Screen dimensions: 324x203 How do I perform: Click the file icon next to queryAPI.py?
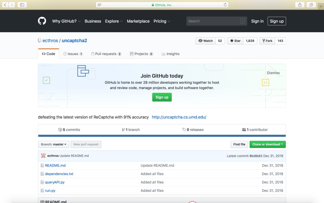pyautogui.click(x=42, y=182)
